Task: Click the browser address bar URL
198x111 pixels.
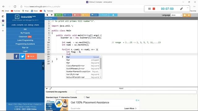Action: coord(42,6)
